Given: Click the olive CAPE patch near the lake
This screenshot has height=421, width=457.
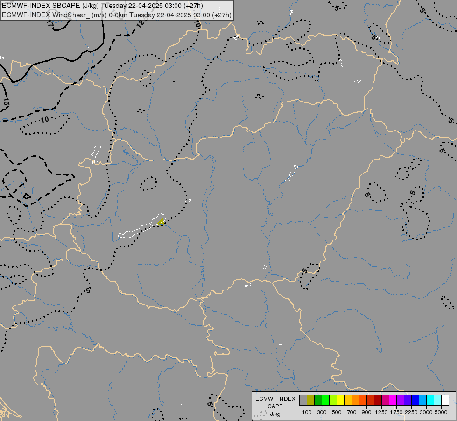Looking at the screenshot, I should [161, 222].
